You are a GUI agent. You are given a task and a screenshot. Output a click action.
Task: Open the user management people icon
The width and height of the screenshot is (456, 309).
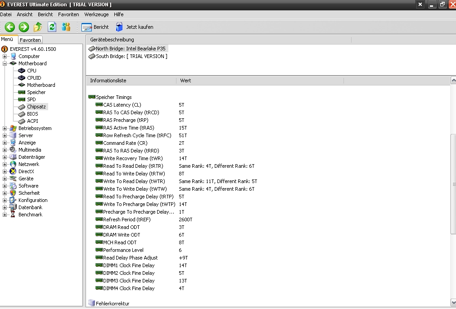[66, 27]
